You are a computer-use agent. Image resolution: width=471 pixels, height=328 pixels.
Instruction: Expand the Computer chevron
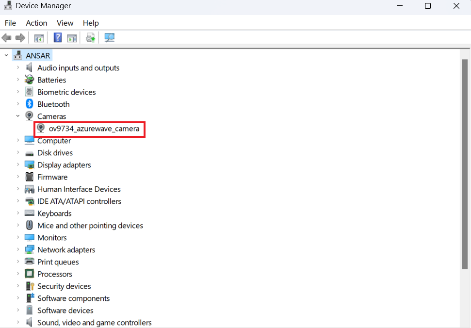(18, 140)
